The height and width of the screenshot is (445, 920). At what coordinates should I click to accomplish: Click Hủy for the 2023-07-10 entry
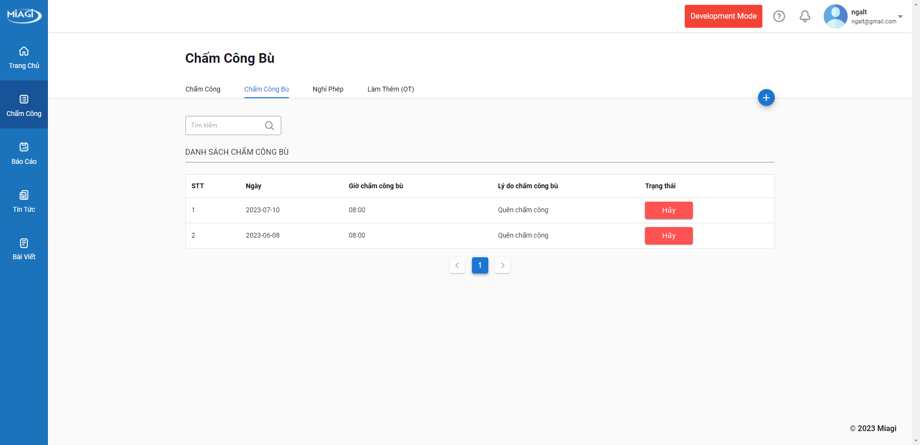[668, 210]
